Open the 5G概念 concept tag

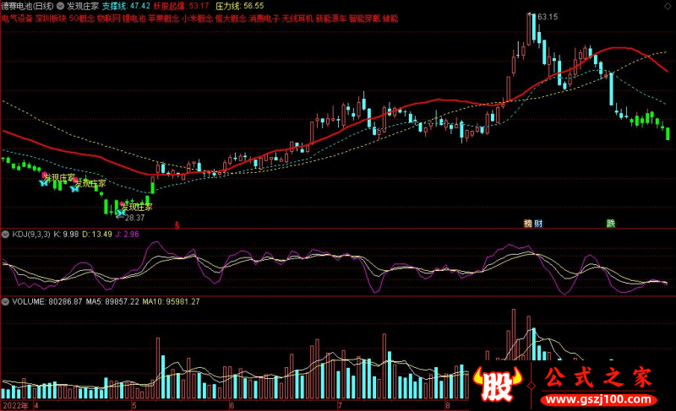click(x=81, y=19)
